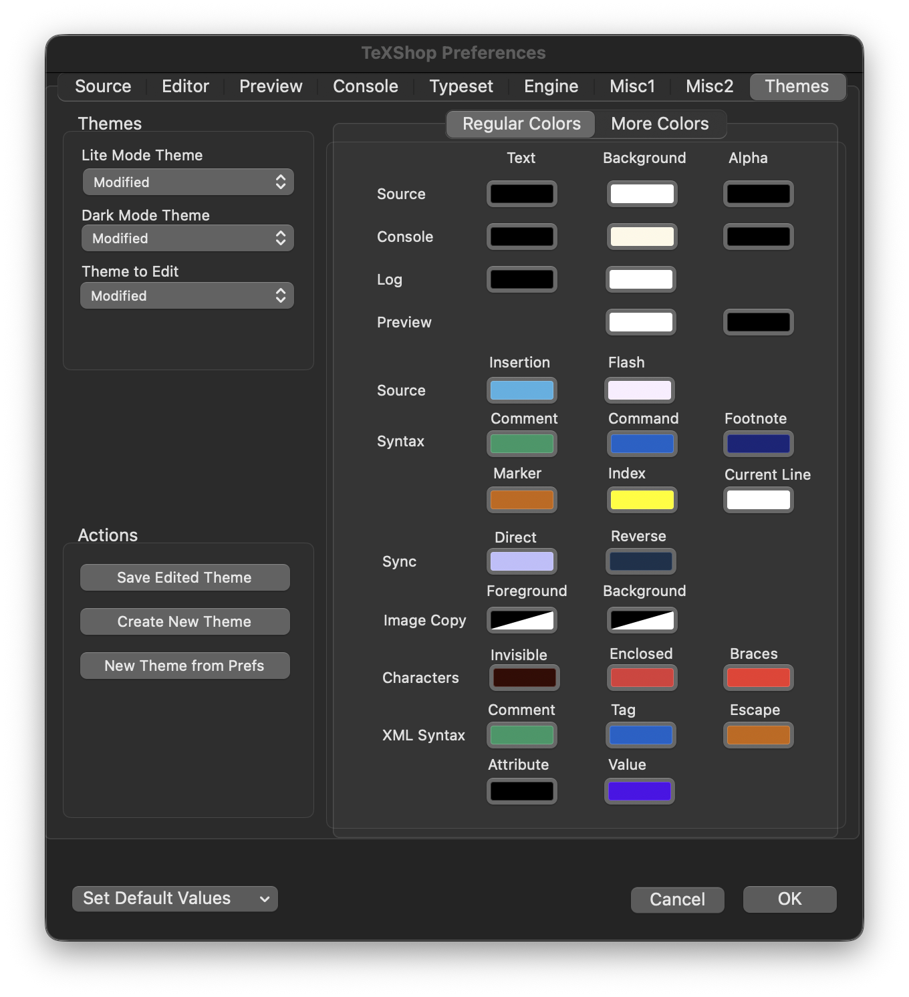The height and width of the screenshot is (997, 909).
Task: Pick the Source text color well
Action: pos(521,194)
